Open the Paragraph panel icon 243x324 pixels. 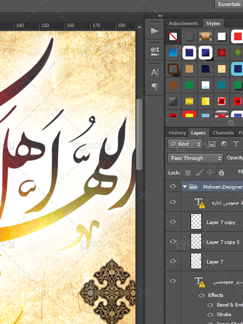coord(155,86)
